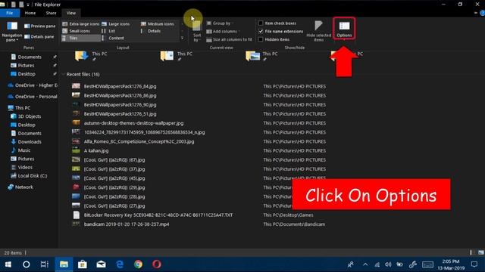This screenshot has width=485, height=272.
Task: Show hidden tray icons
Action: [x=365, y=264]
